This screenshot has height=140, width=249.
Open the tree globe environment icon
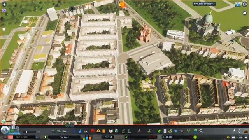[195, 131]
